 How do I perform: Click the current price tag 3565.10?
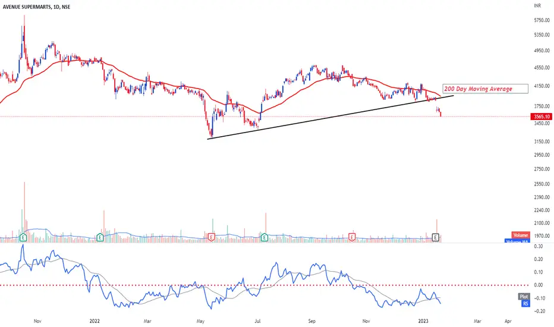click(542, 117)
